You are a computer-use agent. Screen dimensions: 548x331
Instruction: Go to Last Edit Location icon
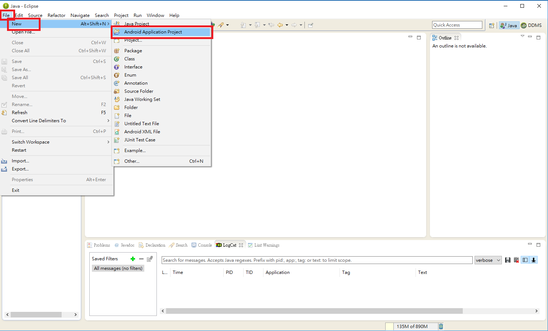click(x=271, y=25)
